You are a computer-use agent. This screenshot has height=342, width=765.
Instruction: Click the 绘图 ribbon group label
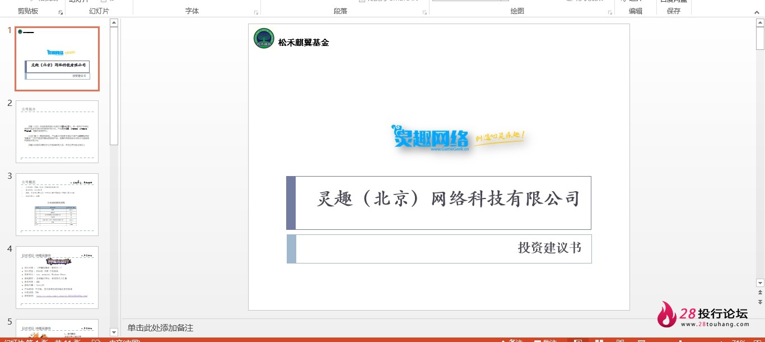pyautogui.click(x=517, y=11)
